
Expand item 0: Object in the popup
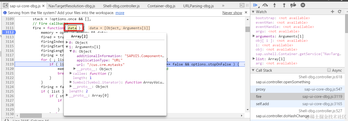click(x=67, y=43)
